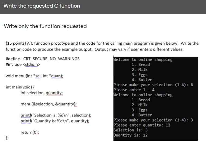Screen dimensions: 206x142
Task: Click the "Write only the function requested" subheading
Action: pyautogui.click(x=45, y=26)
